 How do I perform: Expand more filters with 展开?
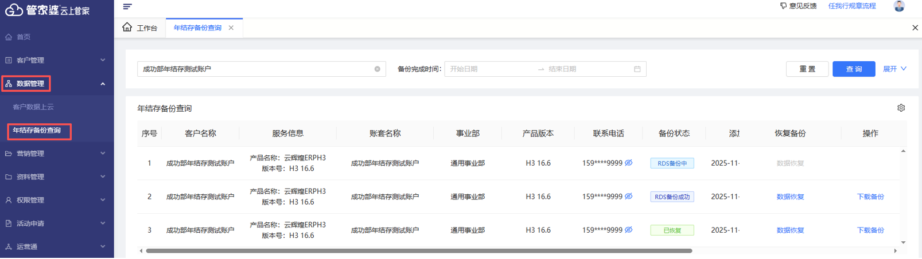click(x=894, y=69)
